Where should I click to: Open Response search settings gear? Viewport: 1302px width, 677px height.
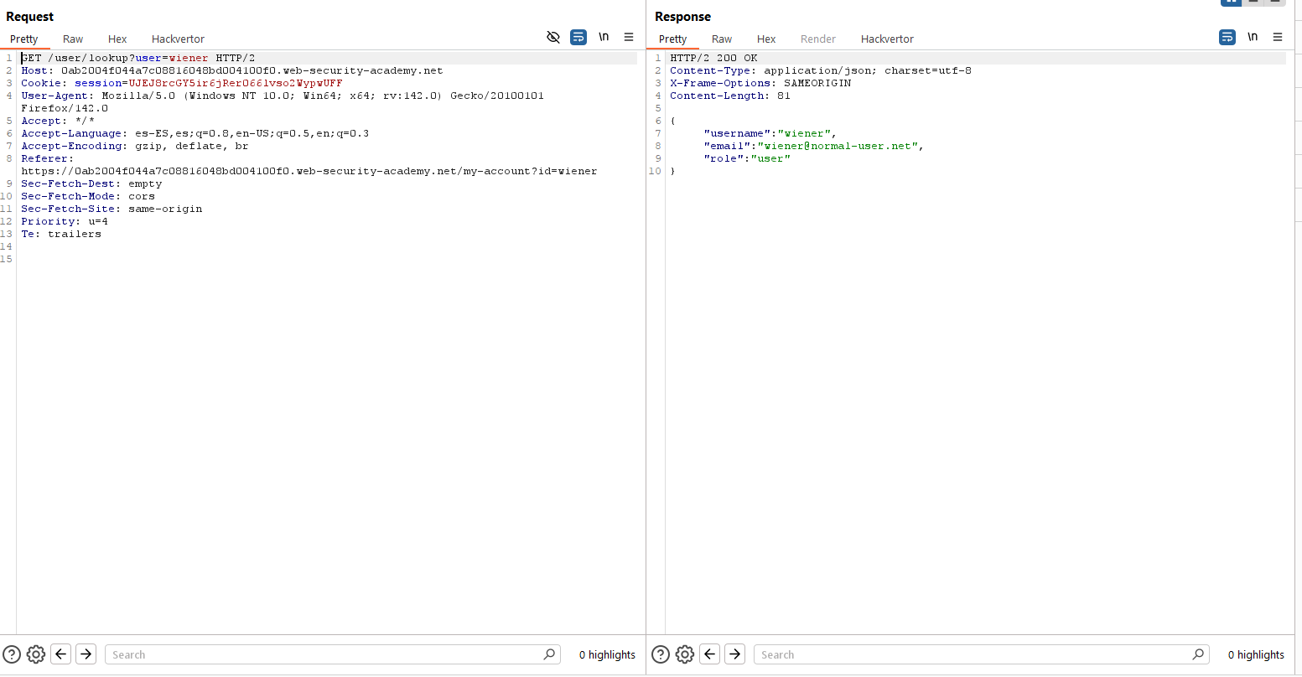(685, 654)
